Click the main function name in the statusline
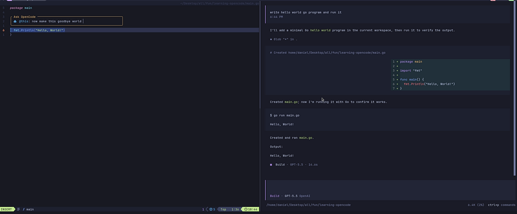517x214 pixels. coord(30,209)
